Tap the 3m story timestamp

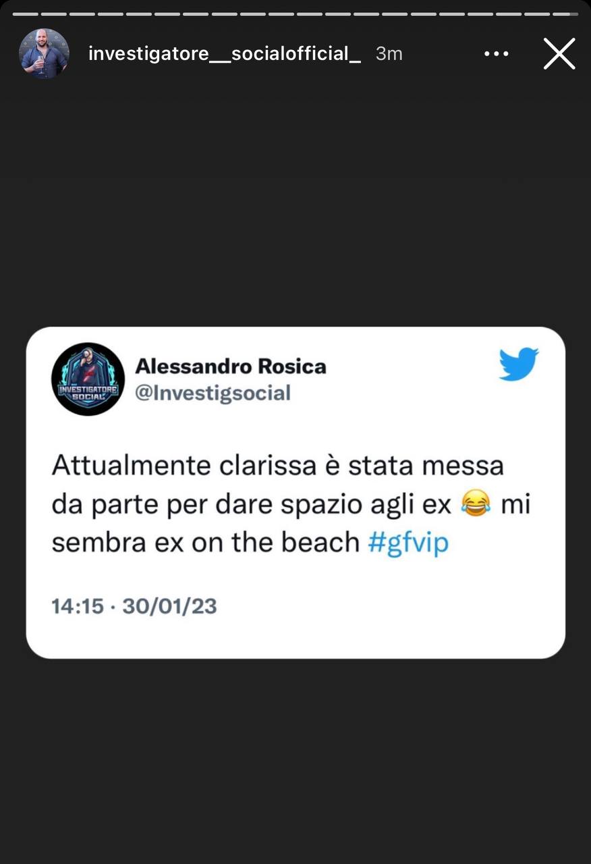pyautogui.click(x=389, y=54)
